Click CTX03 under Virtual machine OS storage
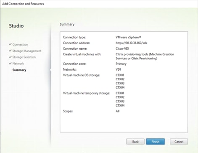This screenshot has height=153, width=198. tap(120, 83)
